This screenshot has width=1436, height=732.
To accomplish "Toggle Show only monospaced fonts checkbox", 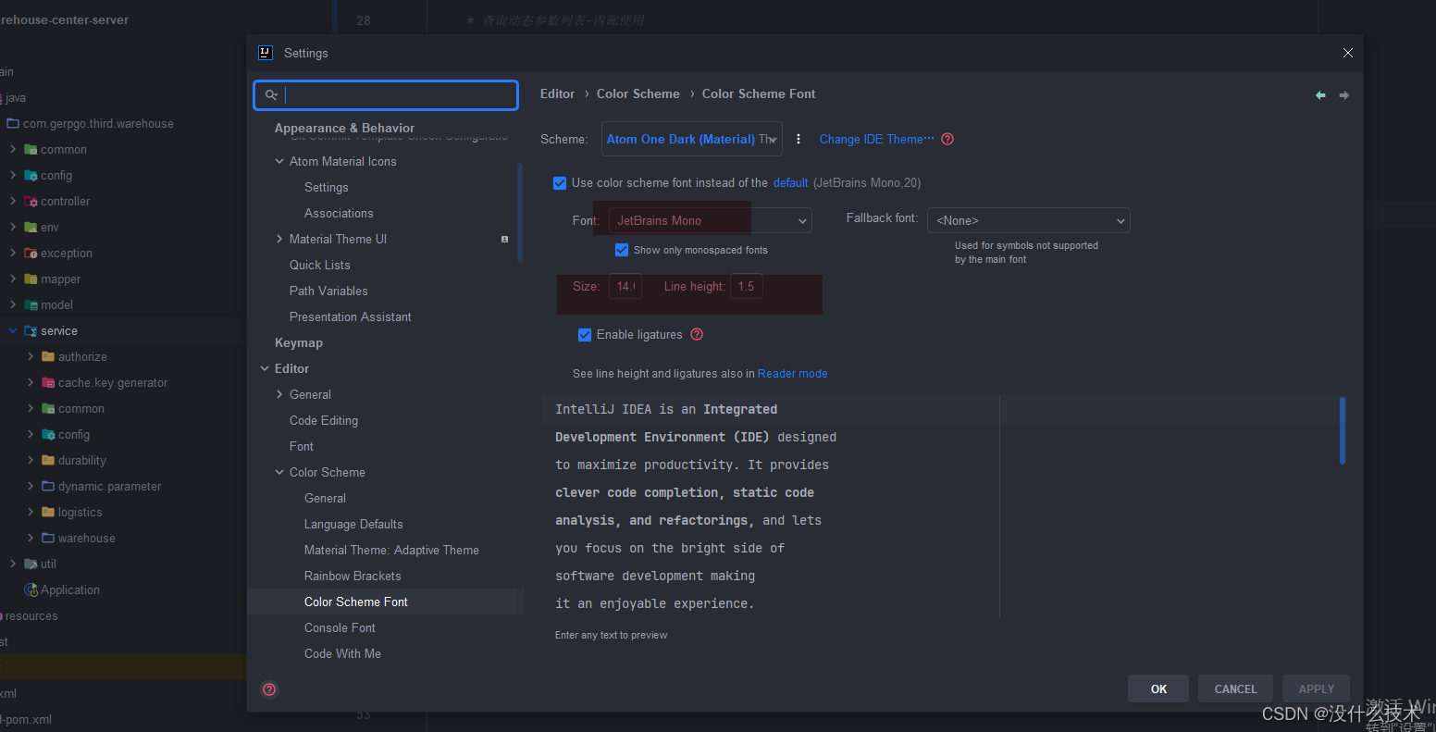I will [622, 250].
